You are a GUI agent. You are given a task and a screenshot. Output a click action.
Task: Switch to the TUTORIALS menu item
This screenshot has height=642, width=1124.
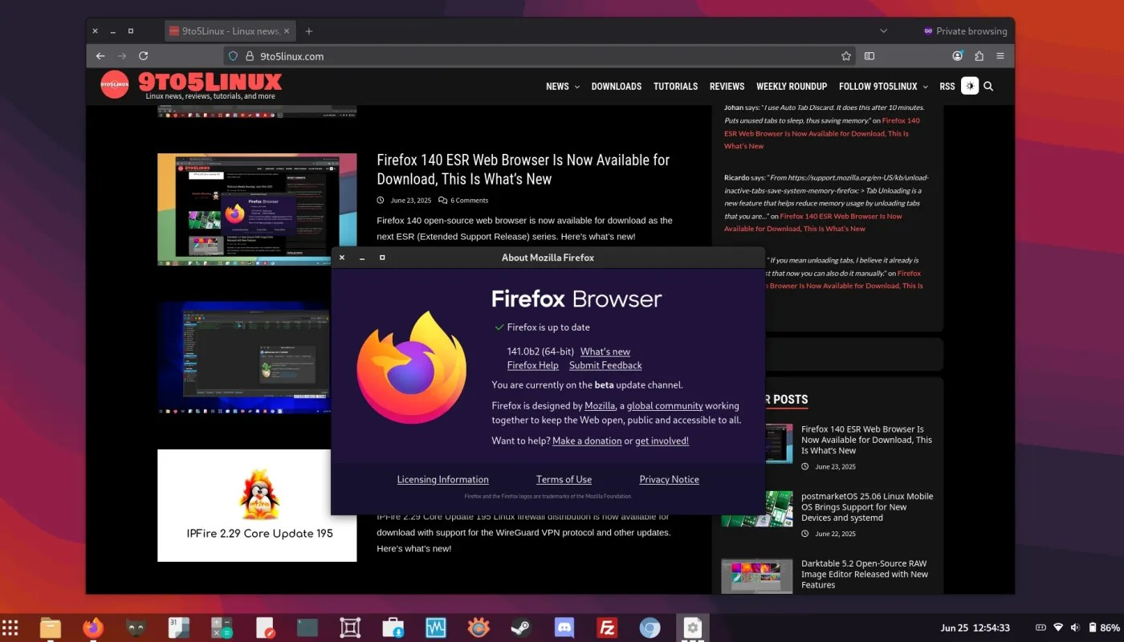(x=675, y=86)
